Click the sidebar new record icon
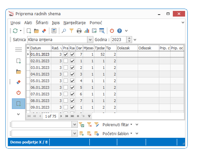Screen dimensions: 198x156 click(x=19, y=61)
